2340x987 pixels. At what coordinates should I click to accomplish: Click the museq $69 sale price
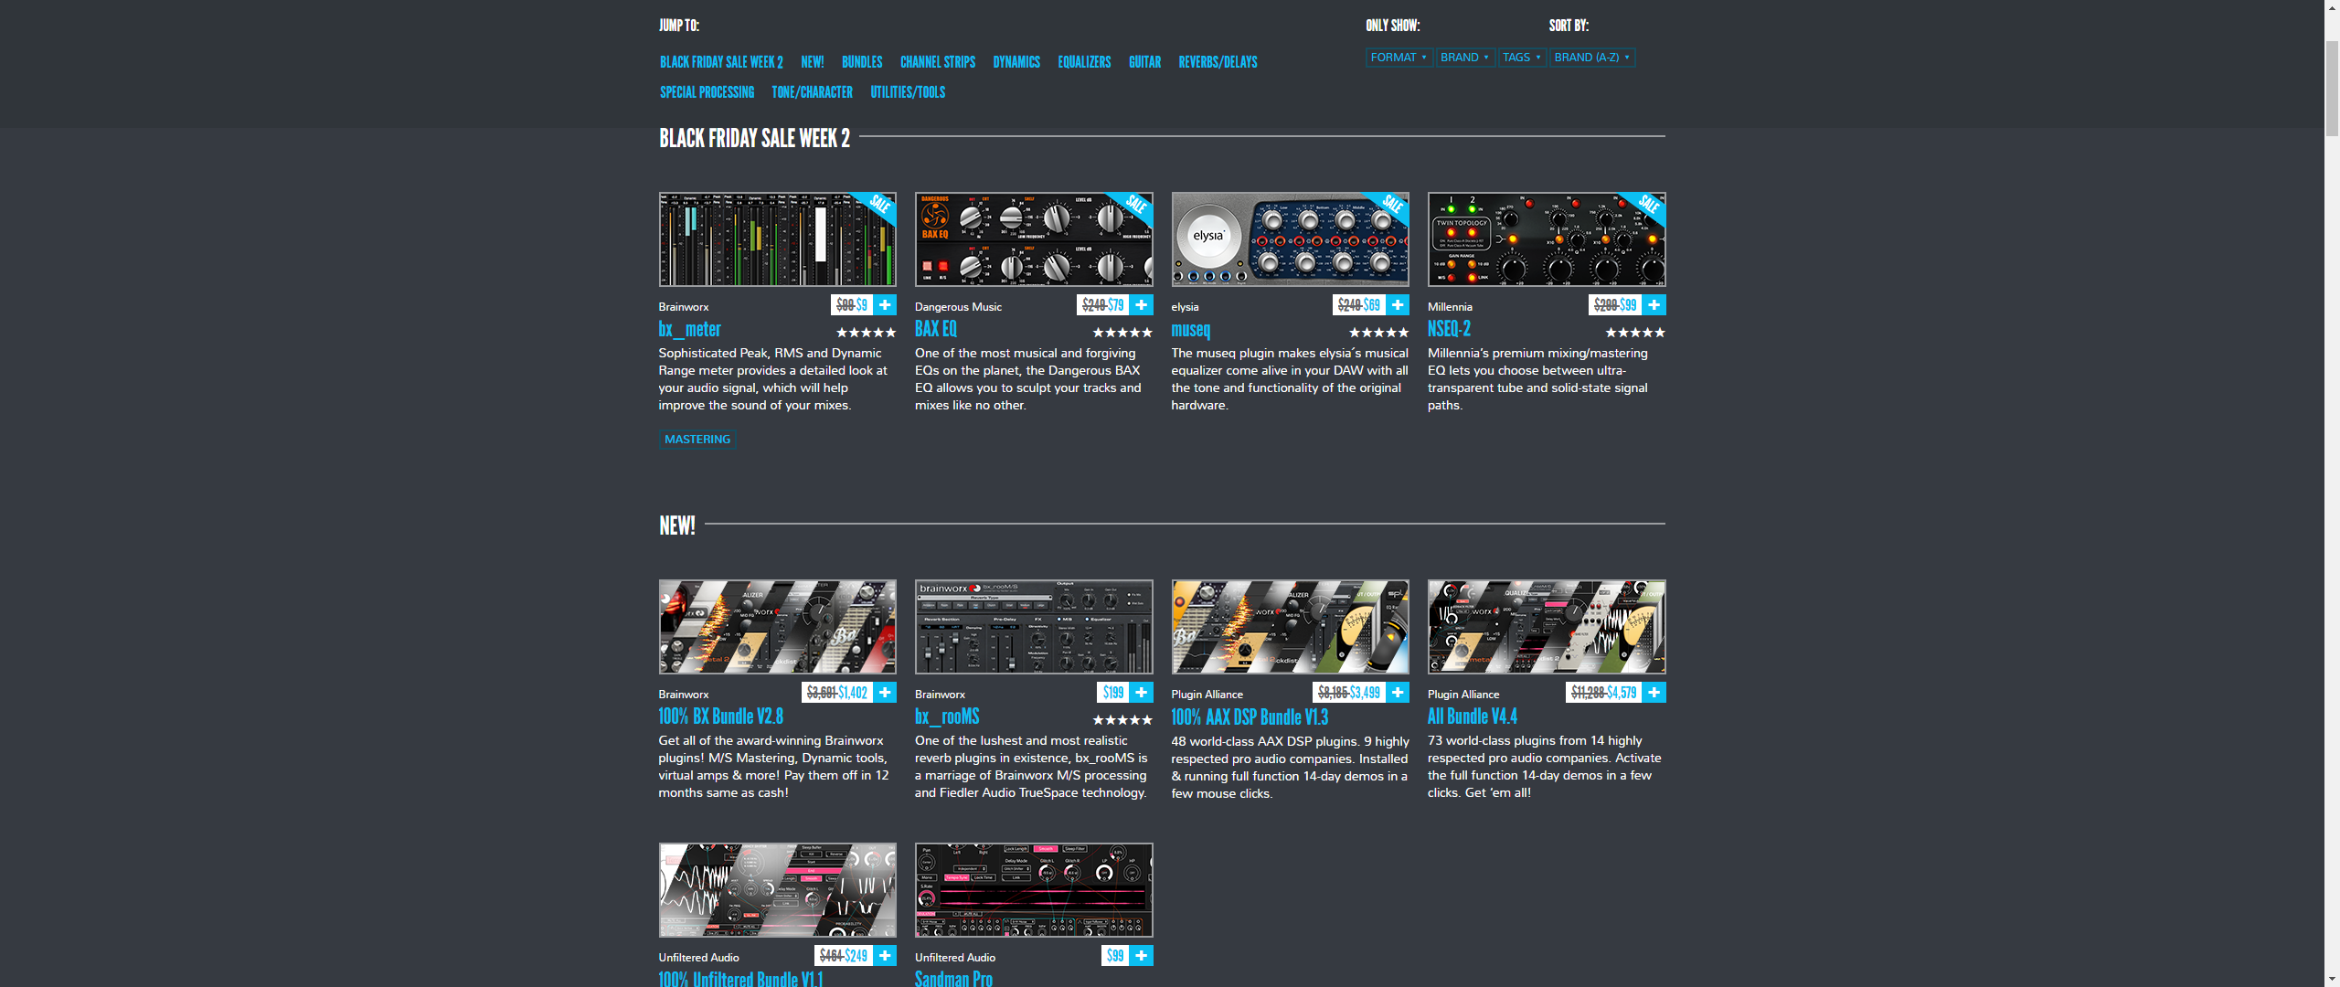point(1372,305)
